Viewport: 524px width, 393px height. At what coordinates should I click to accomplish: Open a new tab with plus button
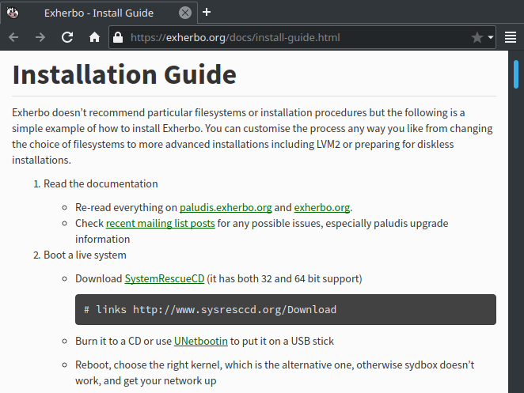click(x=207, y=12)
